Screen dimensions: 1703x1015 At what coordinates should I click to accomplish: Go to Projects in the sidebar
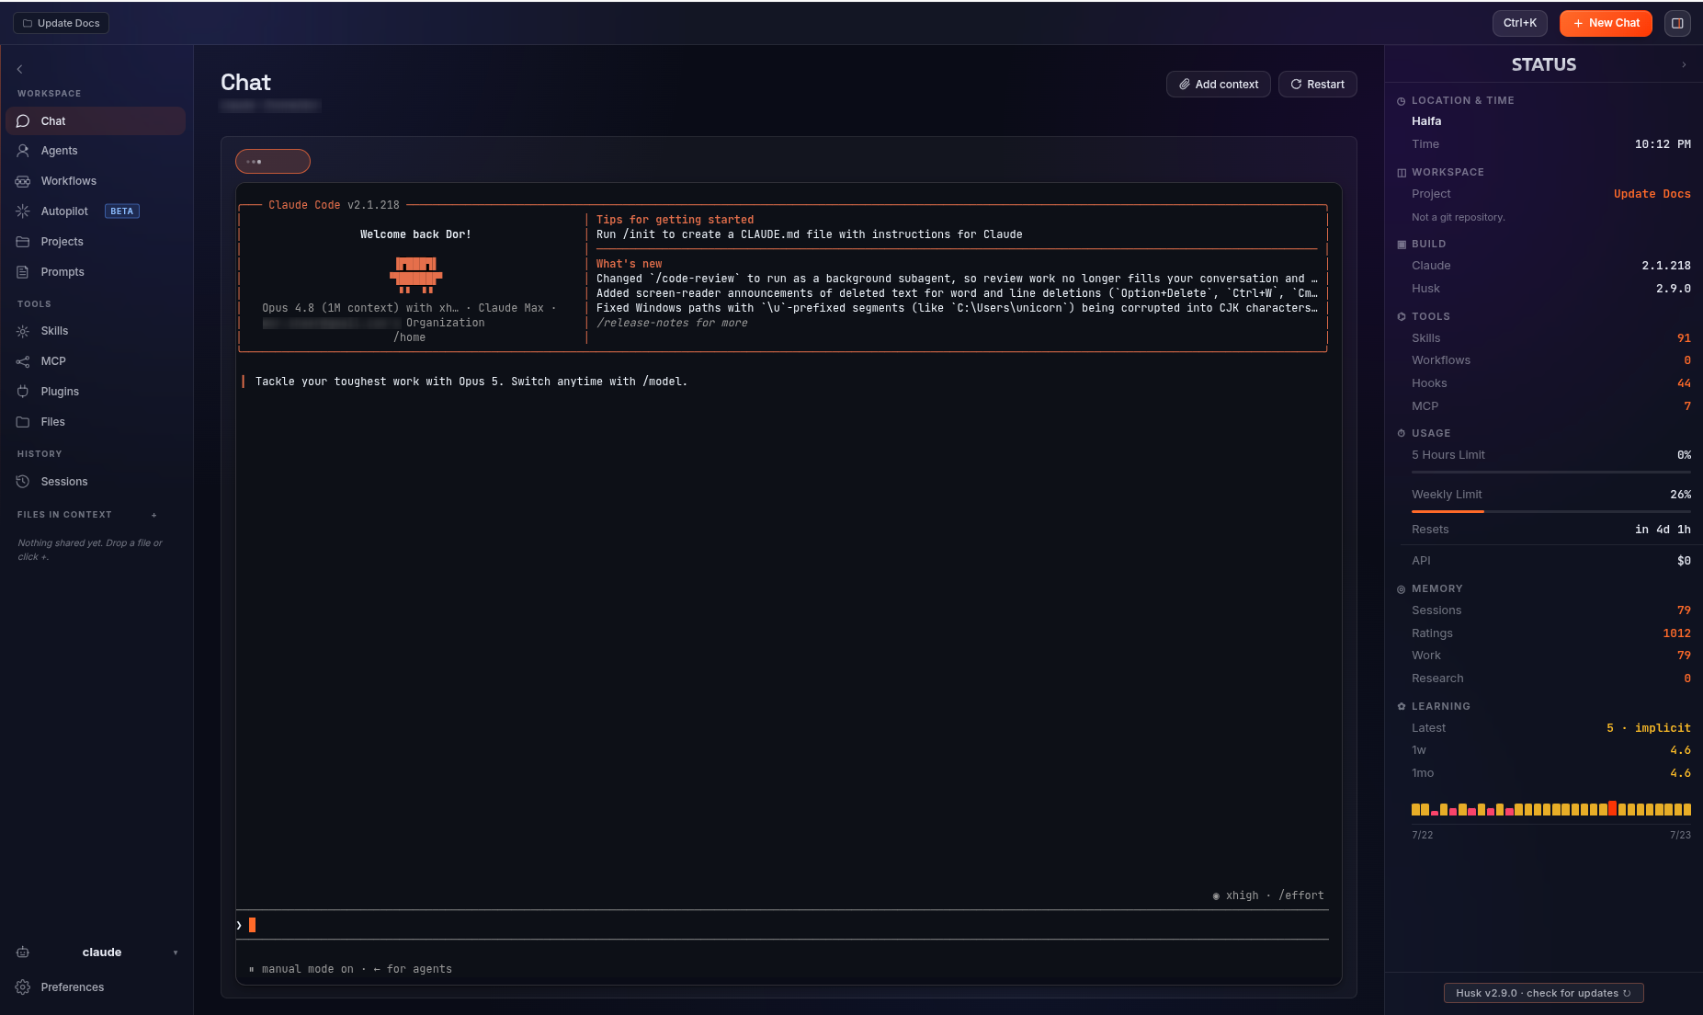click(x=96, y=242)
